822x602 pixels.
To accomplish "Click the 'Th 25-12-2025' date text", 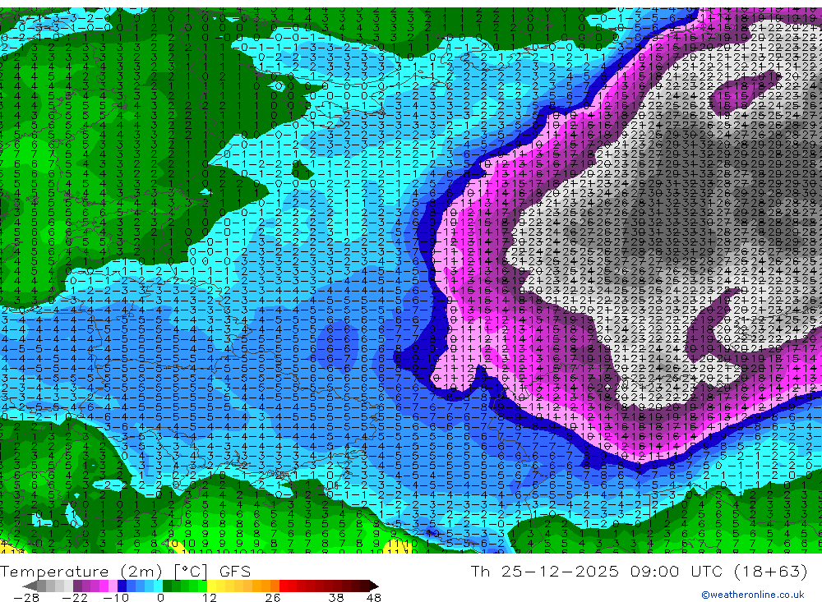I will pyautogui.click(x=545, y=571).
